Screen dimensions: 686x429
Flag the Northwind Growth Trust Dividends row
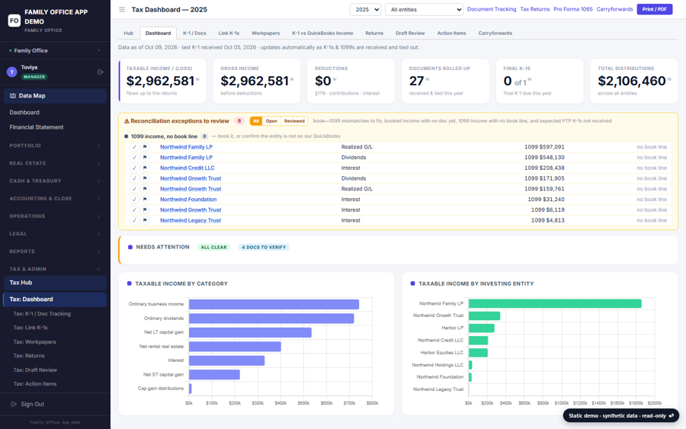[145, 178]
